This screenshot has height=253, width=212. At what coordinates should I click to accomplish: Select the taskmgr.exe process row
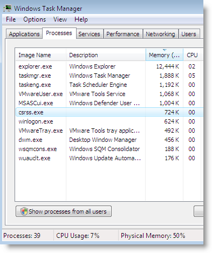point(110,76)
